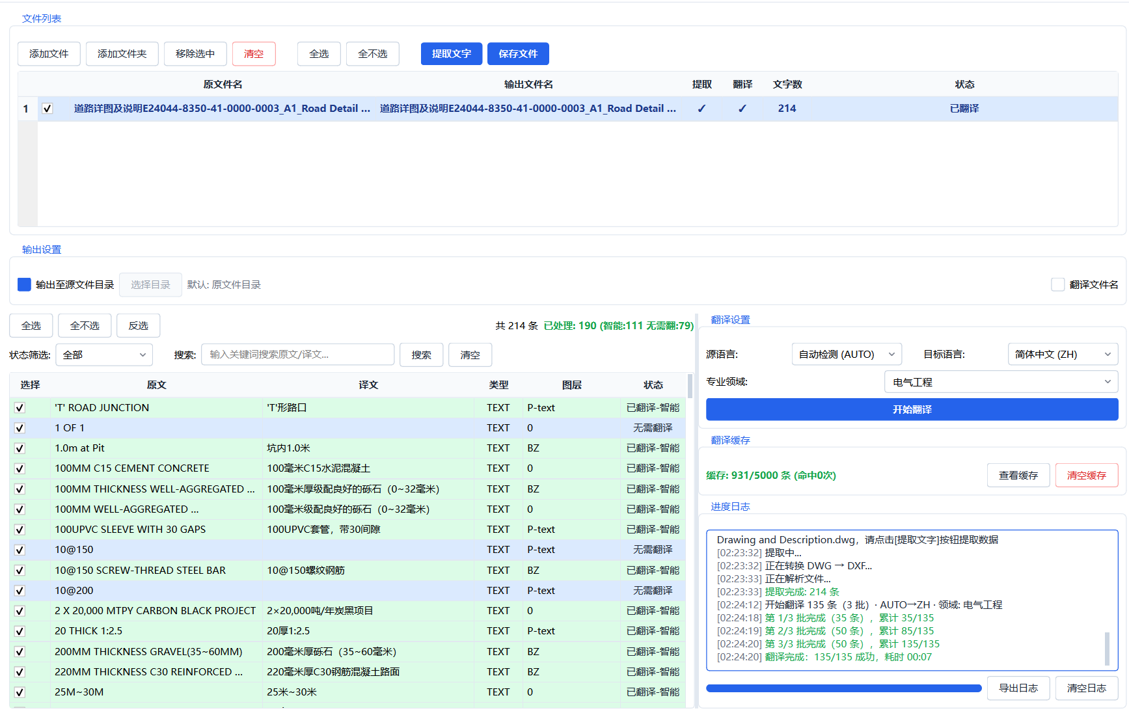The width and height of the screenshot is (1129, 715).
Task: Click the 搜索 button beside search field
Action: pyautogui.click(x=421, y=355)
